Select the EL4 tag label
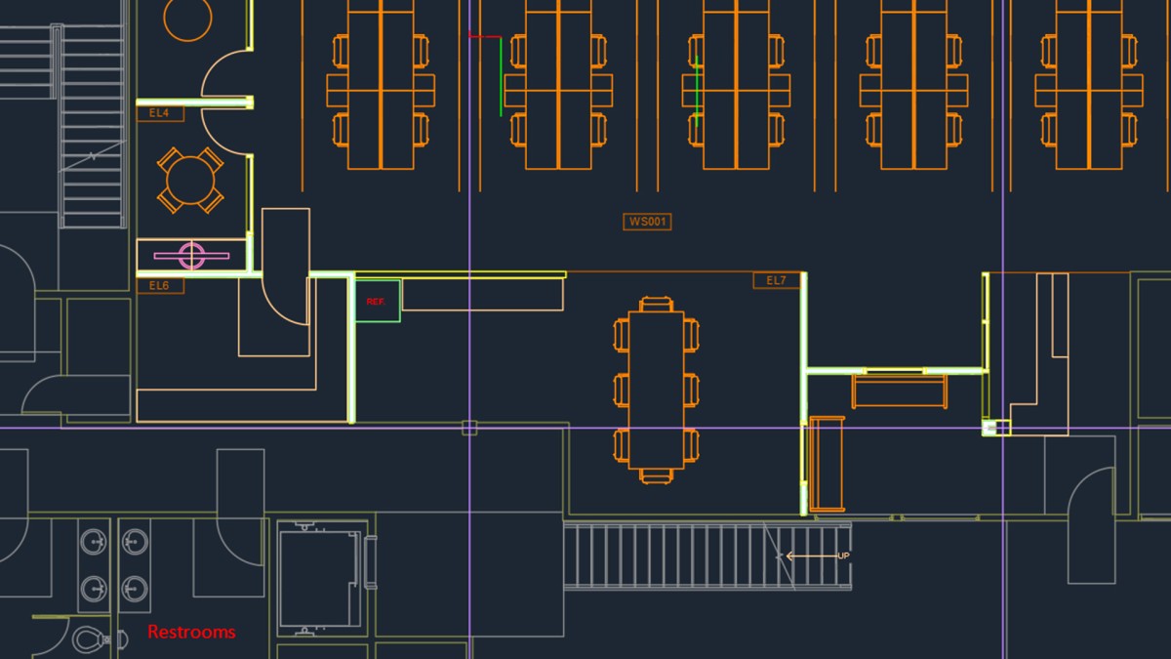 tap(159, 113)
